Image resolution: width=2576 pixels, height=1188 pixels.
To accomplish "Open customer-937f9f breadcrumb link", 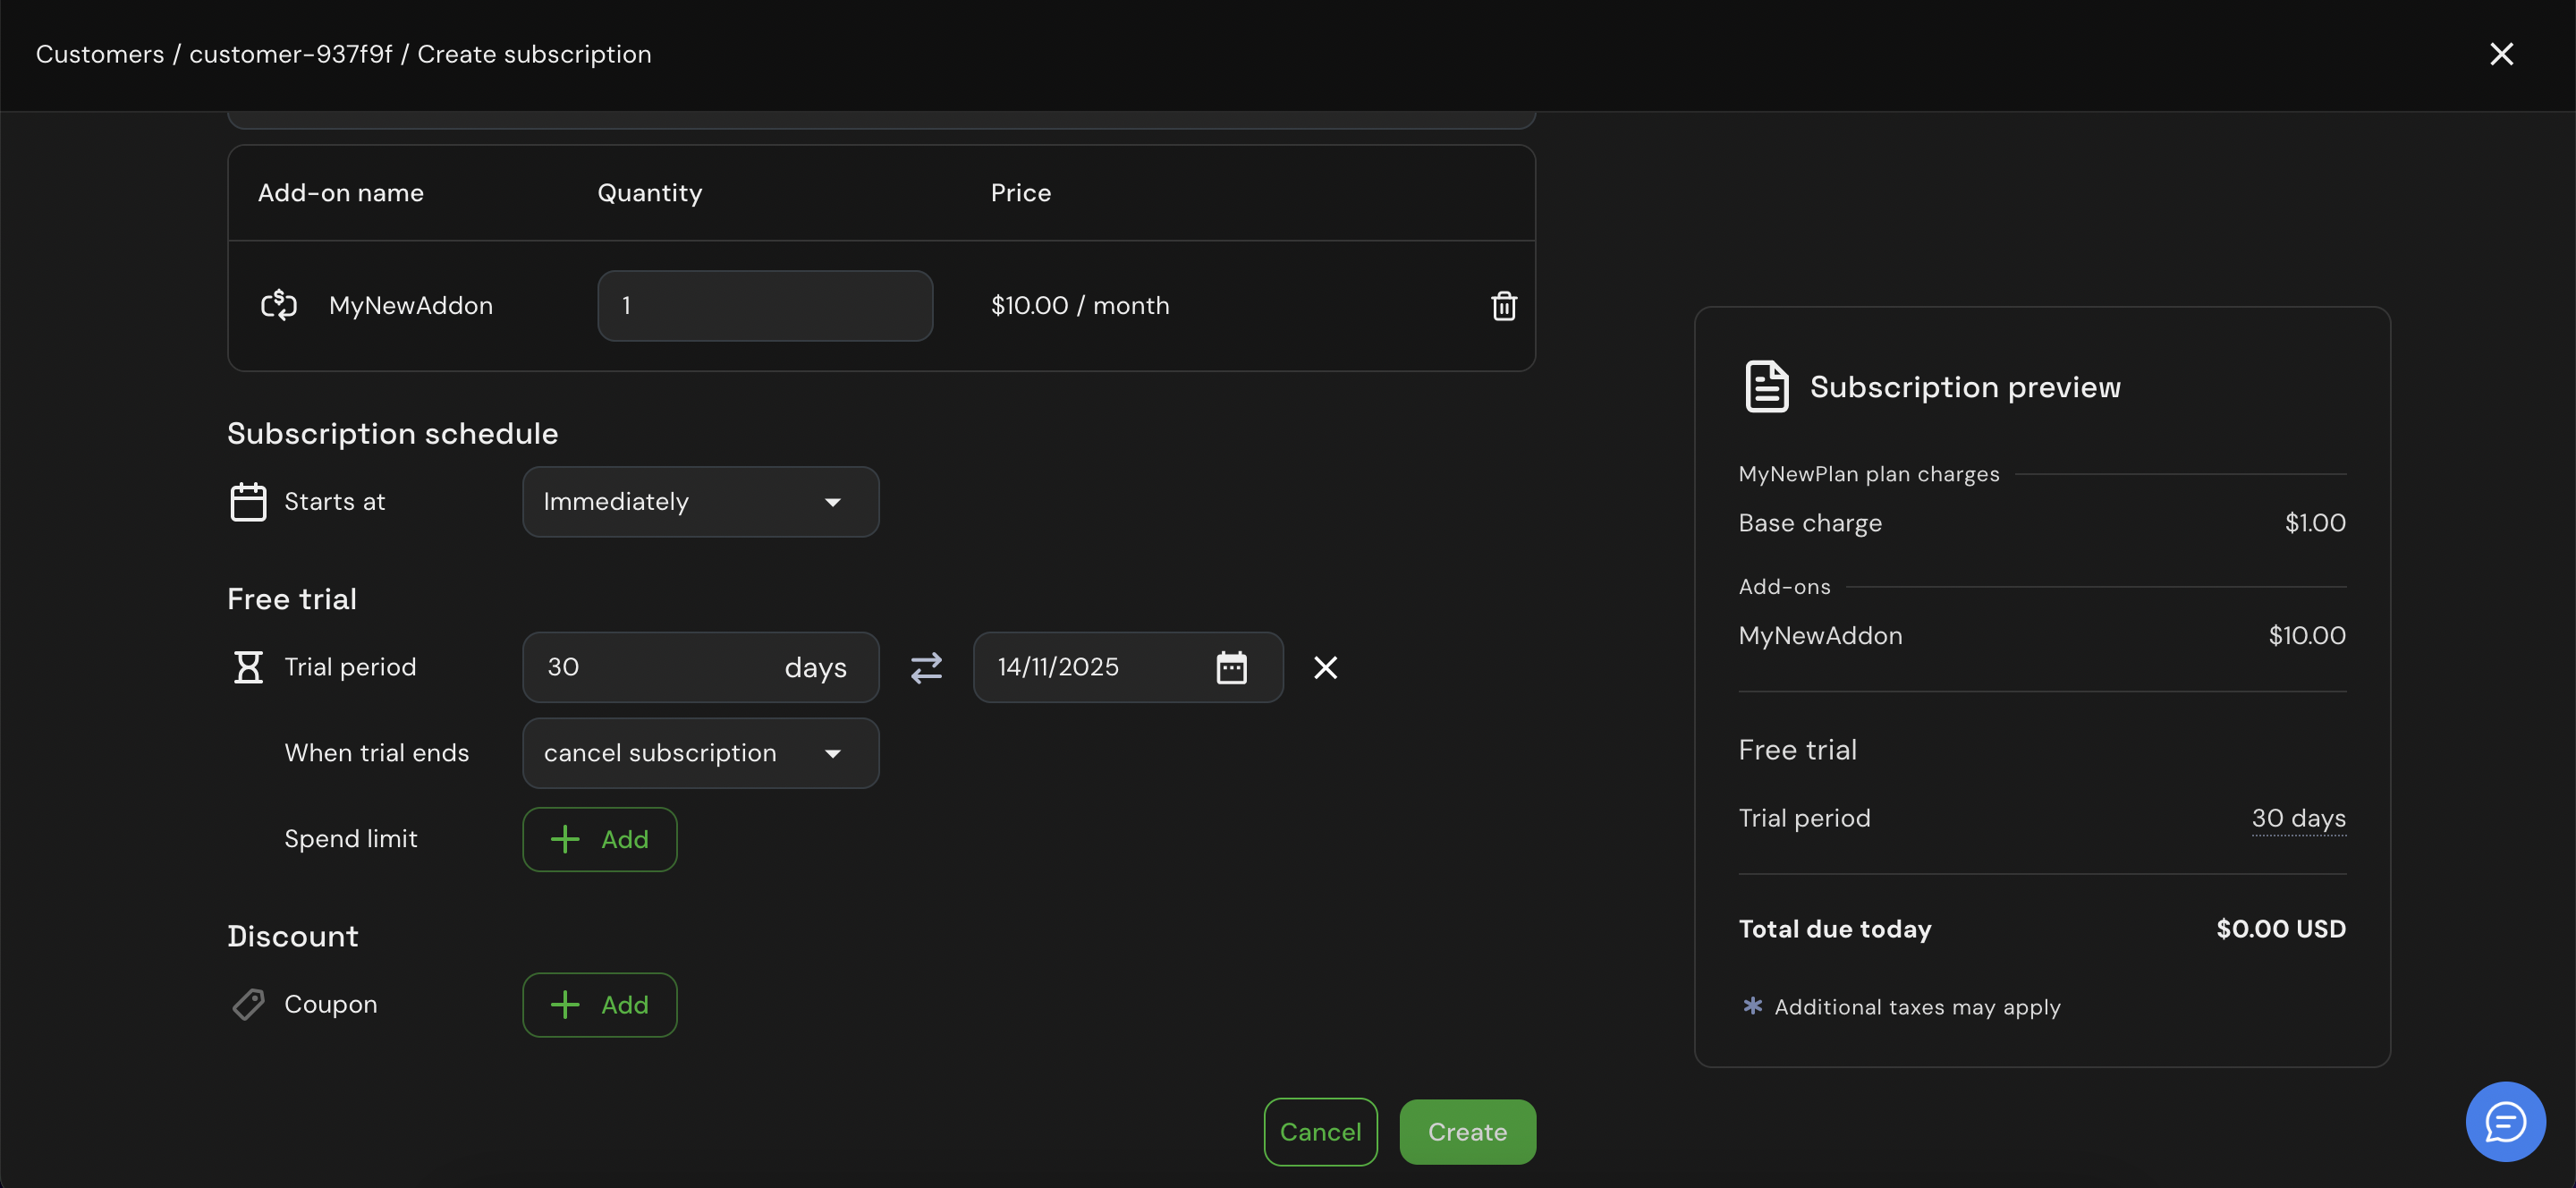I will [291, 54].
